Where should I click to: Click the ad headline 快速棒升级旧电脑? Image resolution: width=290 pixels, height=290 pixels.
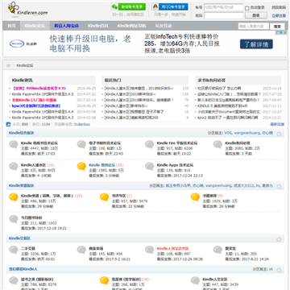point(90,43)
